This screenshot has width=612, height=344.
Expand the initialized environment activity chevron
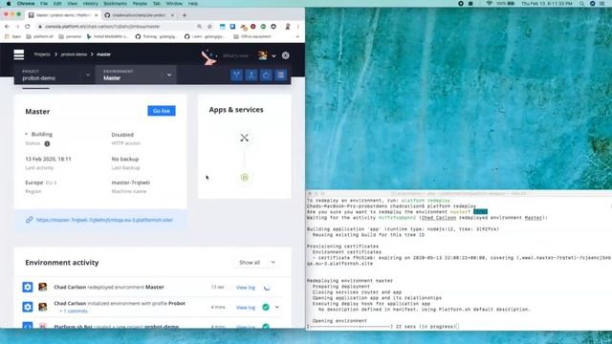coord(277,307)
